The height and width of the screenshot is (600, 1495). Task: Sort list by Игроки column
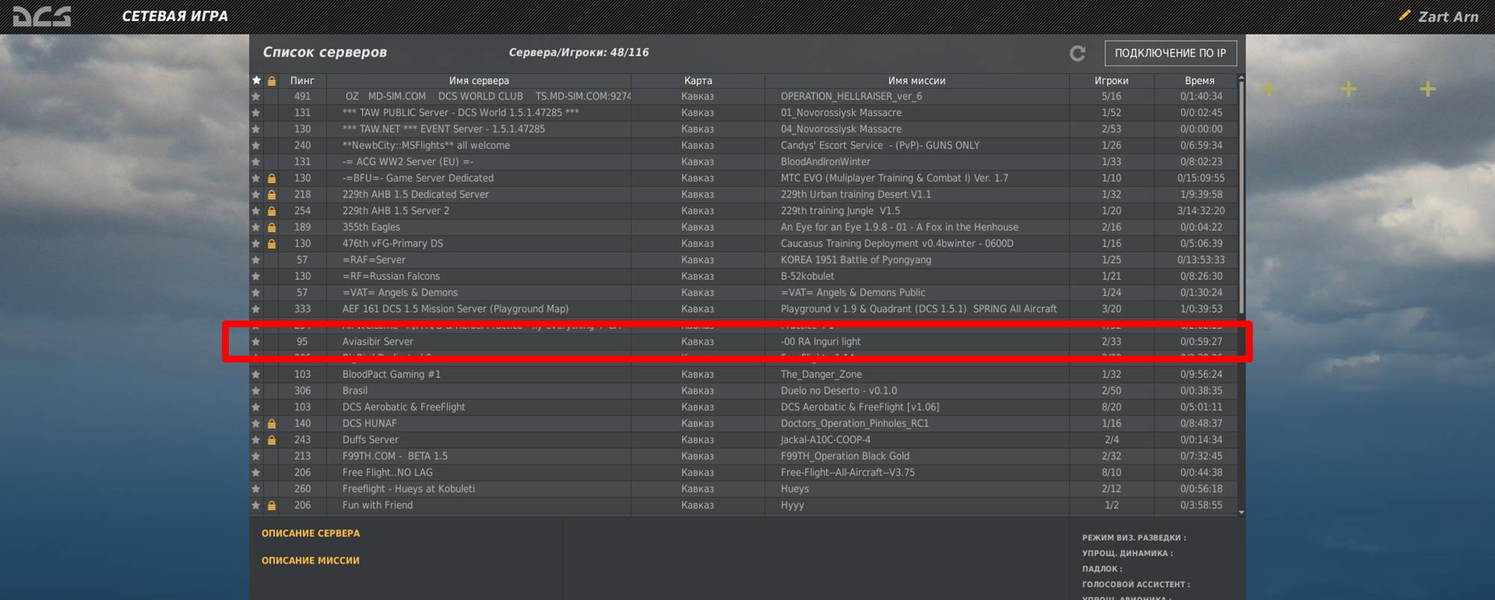pyautogui.click(x=1112, y=81)
